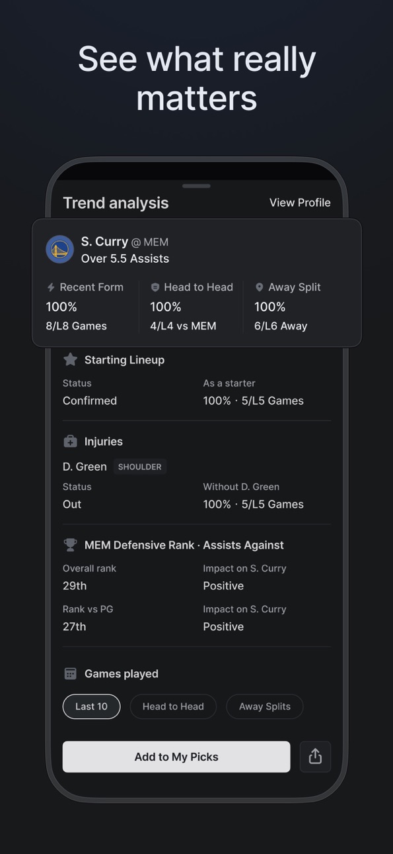Open the Away Split 6/L6 Away stat
393x854 pixels.
[x=281, y=326]
